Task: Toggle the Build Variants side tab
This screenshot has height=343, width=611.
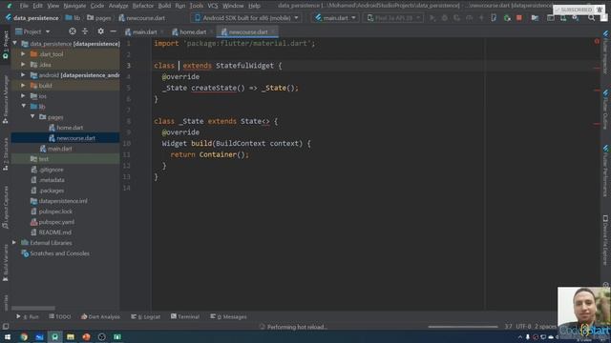Action: tap(6, 263)
